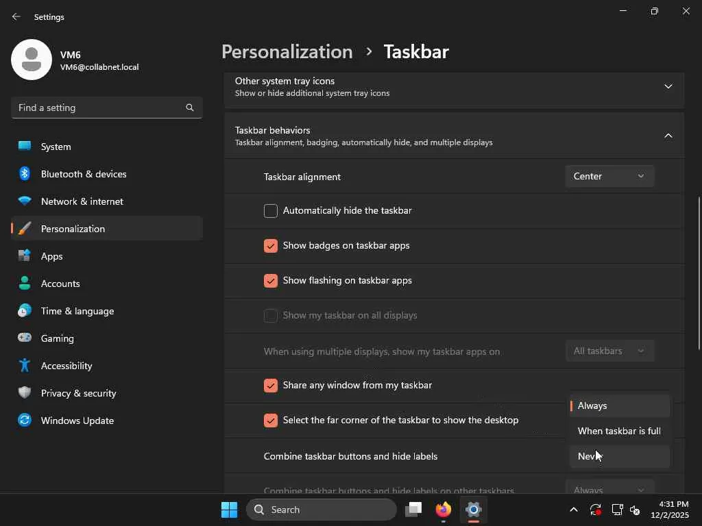
Task: Disable Show flashing on taskbar apps
Action: pyautogui.click(x=271, y=281)
